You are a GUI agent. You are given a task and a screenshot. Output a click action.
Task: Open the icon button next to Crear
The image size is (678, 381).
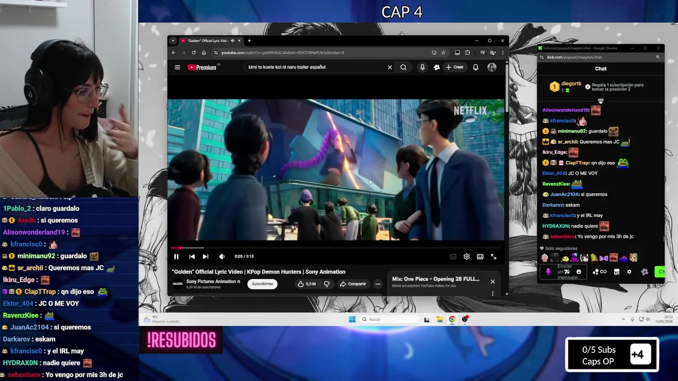point(436,67)
